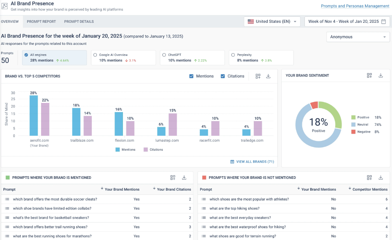Sort mentioned table by Your Brand Mentions arrow

click(102, 188)
